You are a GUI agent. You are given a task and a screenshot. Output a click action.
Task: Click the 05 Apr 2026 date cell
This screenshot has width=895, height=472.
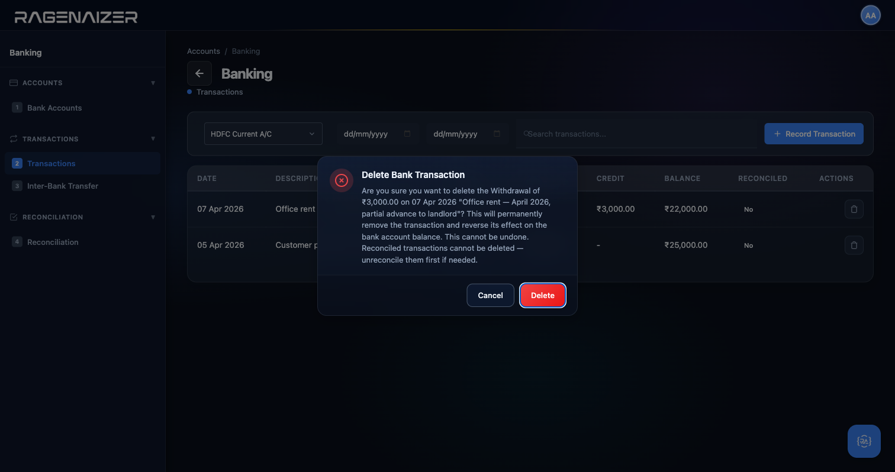[221, 245]
